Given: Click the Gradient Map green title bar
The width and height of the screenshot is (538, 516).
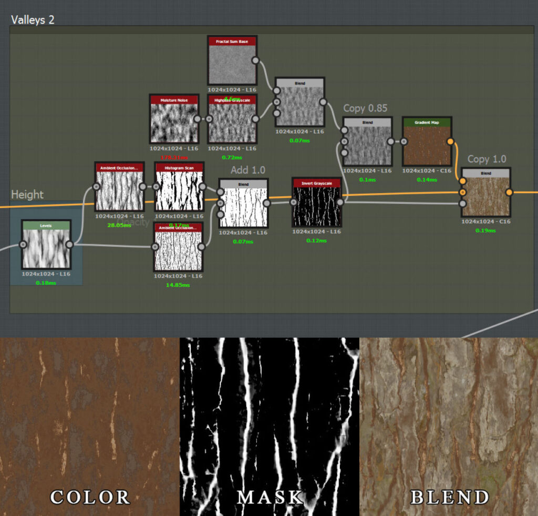Looking at the screenshot, I should pos(427,123).
